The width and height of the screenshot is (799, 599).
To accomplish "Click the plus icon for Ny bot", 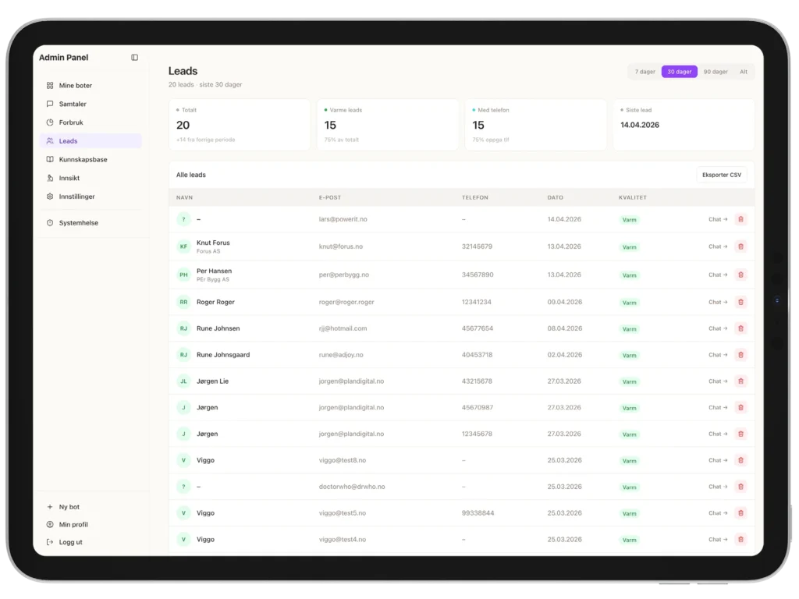I will click(x=50, y=507).
